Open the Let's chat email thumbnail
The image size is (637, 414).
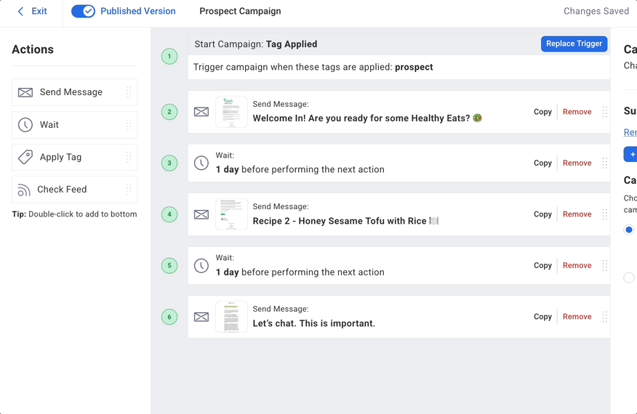[231, 317]
